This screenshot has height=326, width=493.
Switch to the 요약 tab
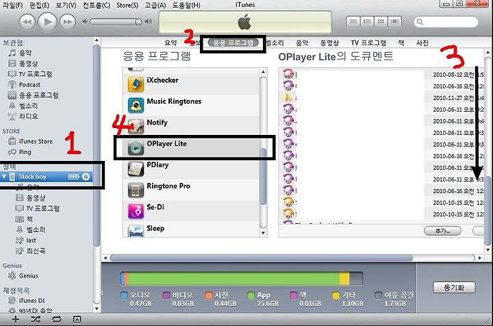171,42
